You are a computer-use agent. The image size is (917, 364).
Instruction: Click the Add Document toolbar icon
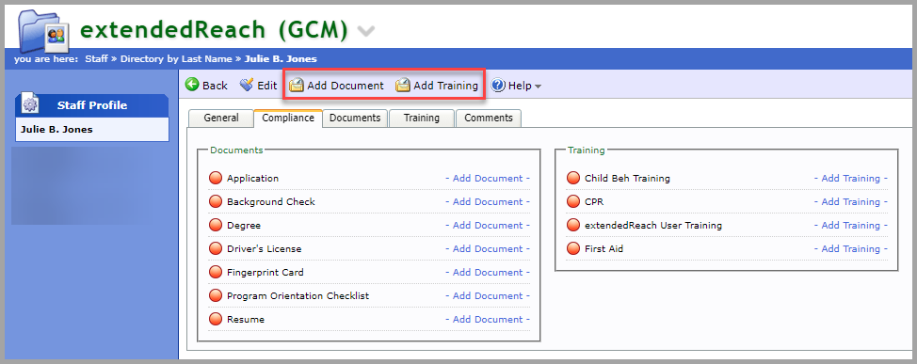tap(298, 86)
